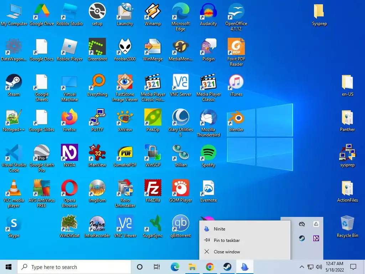Select the Spotify desktop icon
The height and width of the screenshot is (274, 365).
tap(208, 156)
